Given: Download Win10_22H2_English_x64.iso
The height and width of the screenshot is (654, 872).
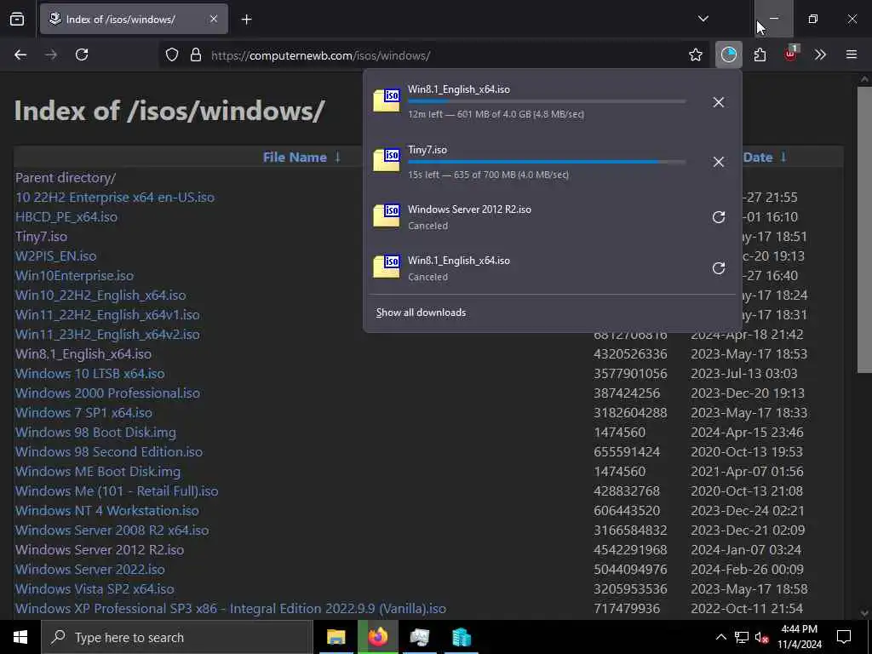Looking at the screenshot, I should [100, 295].
